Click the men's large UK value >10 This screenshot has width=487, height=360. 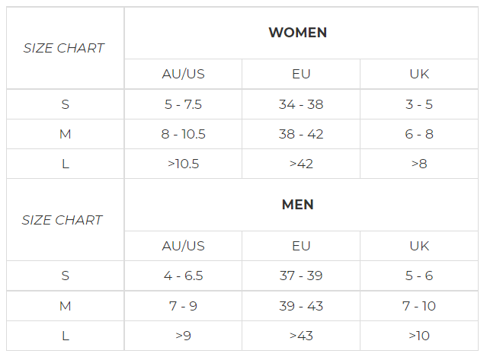click(x=419, y=336)
